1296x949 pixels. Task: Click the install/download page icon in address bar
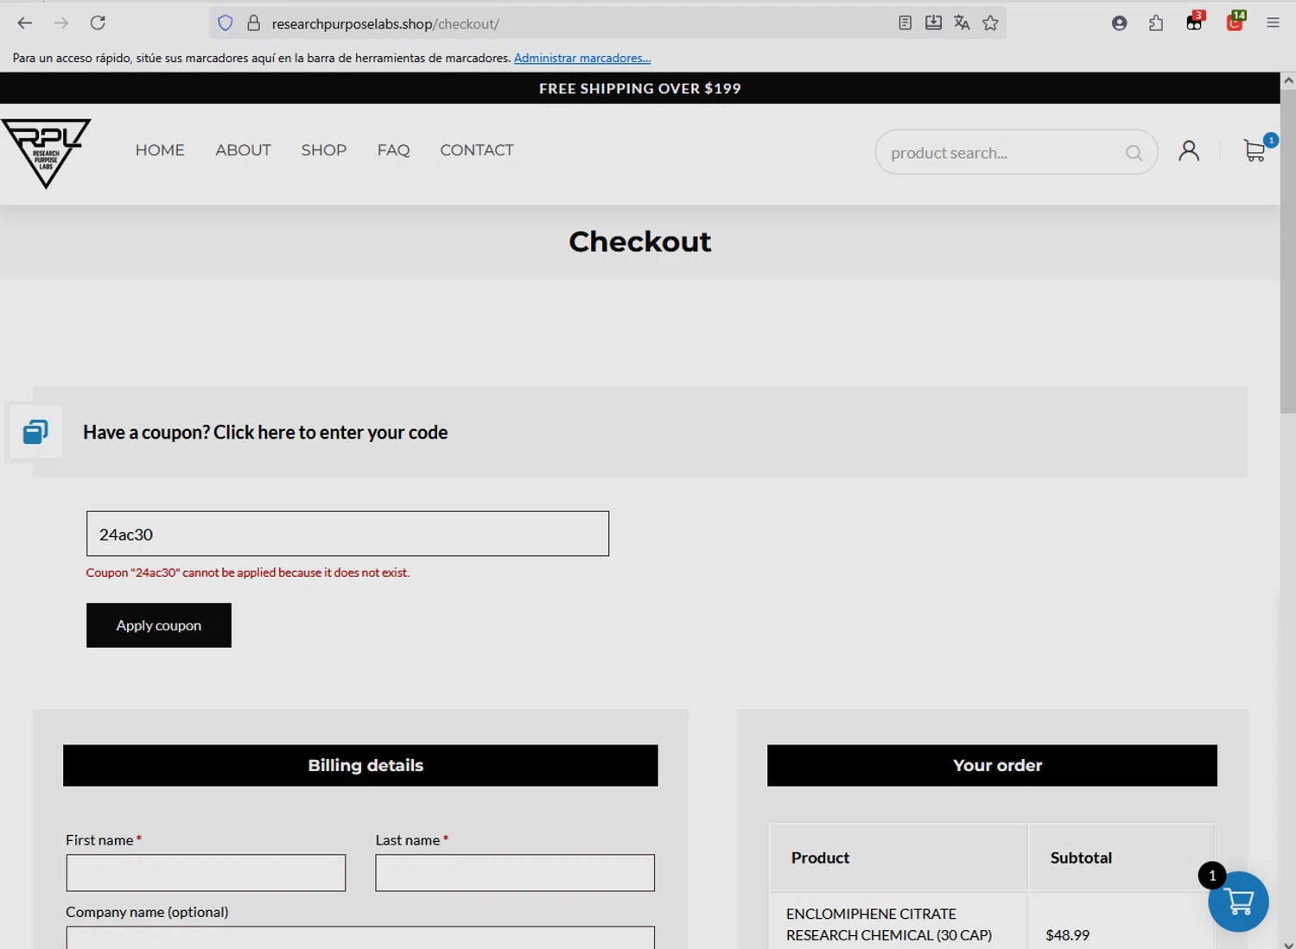coord(933,23)
